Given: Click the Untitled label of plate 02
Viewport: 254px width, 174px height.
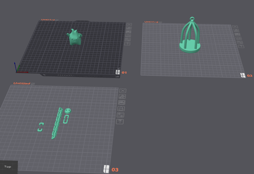Looking at the screenshot, I should click(151, 22).
